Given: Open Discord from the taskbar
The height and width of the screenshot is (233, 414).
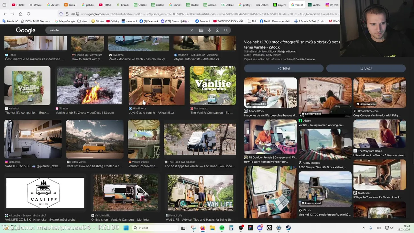Looking at the screenshot, I should tap(260, 228).
